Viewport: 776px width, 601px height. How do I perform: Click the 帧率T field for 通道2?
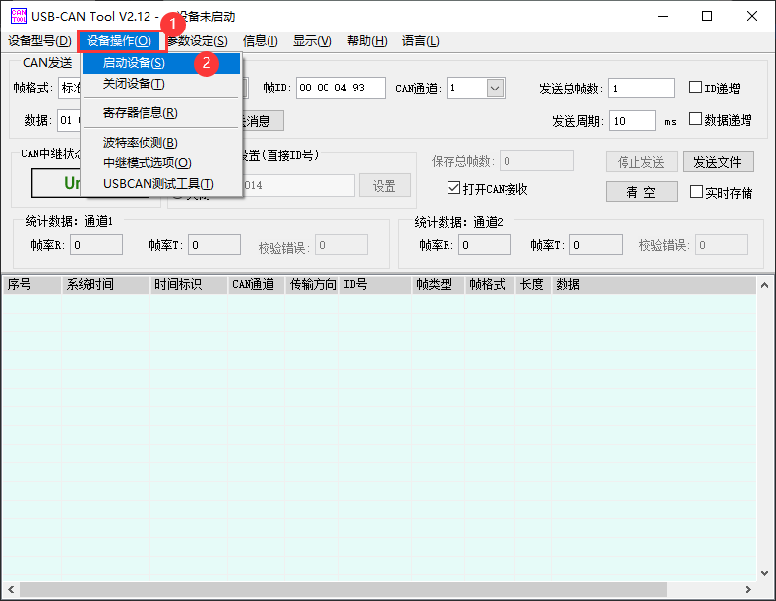[596, 245]
